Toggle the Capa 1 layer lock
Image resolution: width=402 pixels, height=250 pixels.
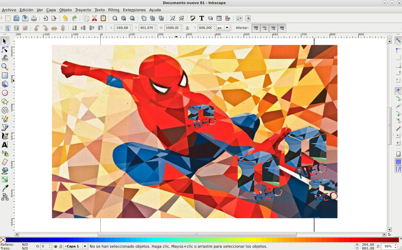coord(60,247)
